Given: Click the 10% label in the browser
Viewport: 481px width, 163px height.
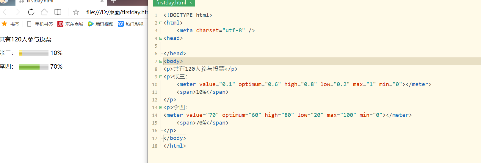Looking at the screenshot, I should pos(57,53).
